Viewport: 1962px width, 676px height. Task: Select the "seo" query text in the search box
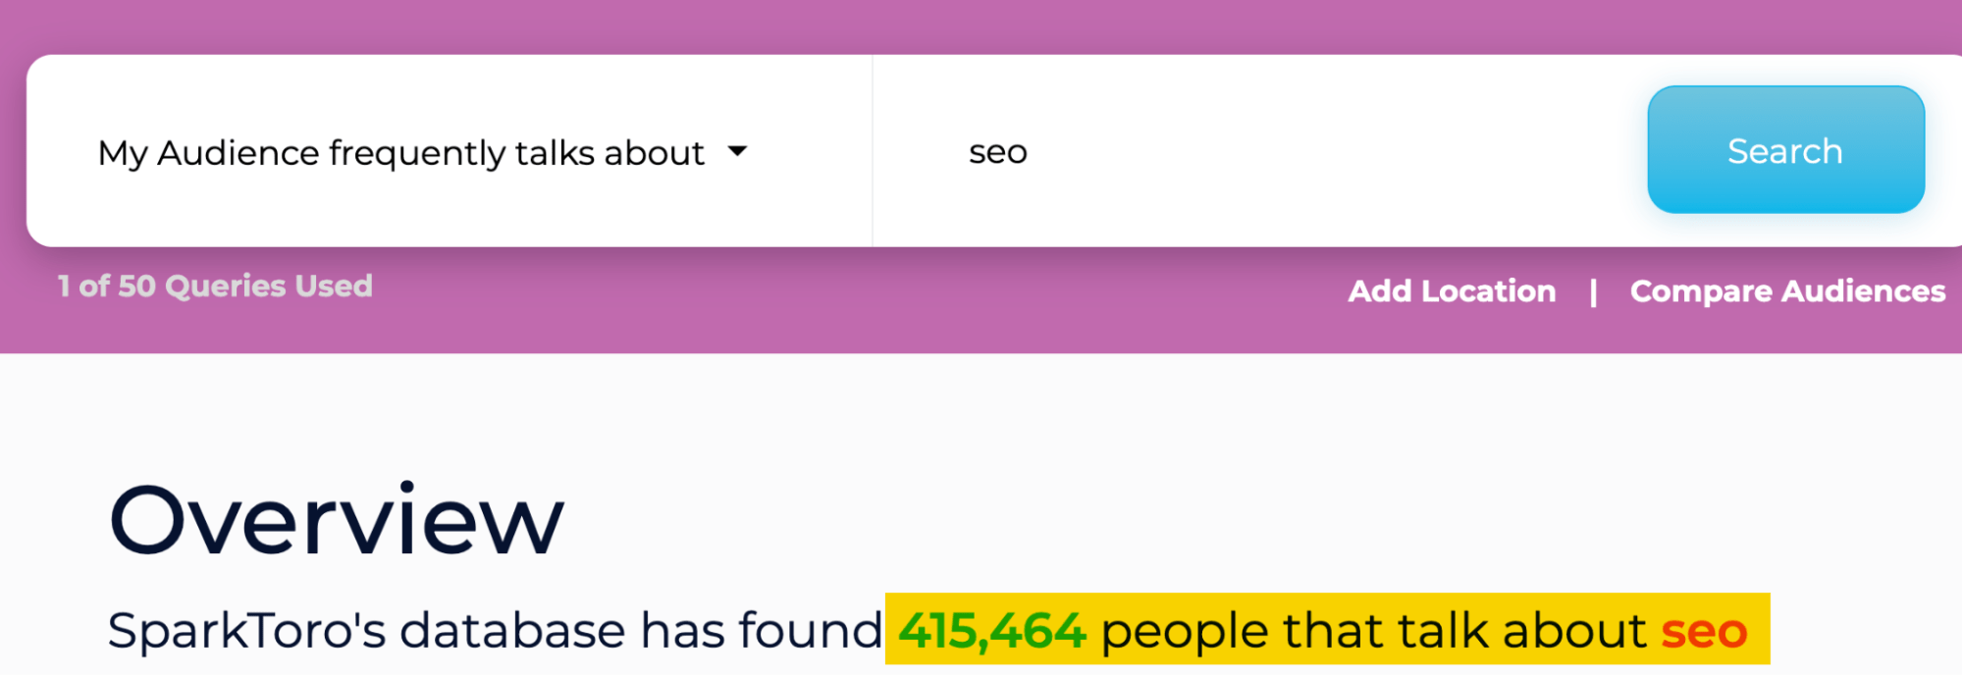point(997,151)
